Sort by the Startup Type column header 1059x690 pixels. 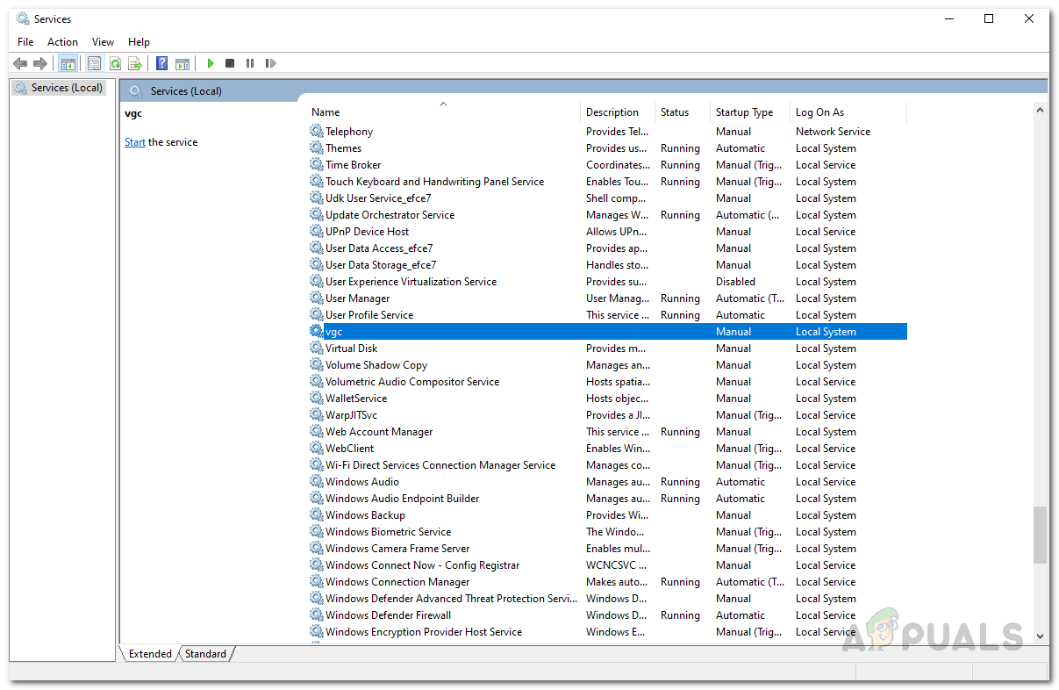pos(744,112)
